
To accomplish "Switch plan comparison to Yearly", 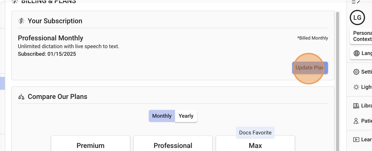I will click(x=186, y=116).
